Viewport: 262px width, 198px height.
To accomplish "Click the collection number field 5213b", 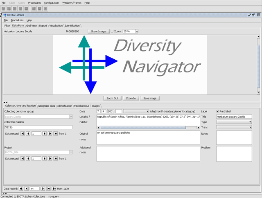I will [38, 127].
